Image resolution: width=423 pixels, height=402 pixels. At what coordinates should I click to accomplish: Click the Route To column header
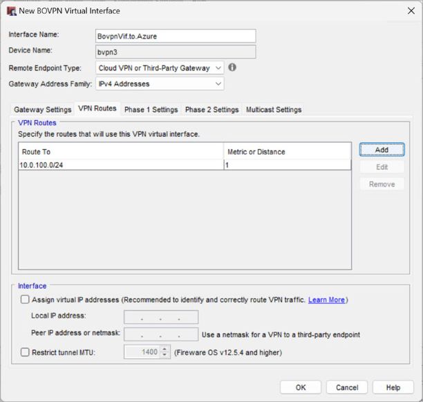tap(121, 151)
